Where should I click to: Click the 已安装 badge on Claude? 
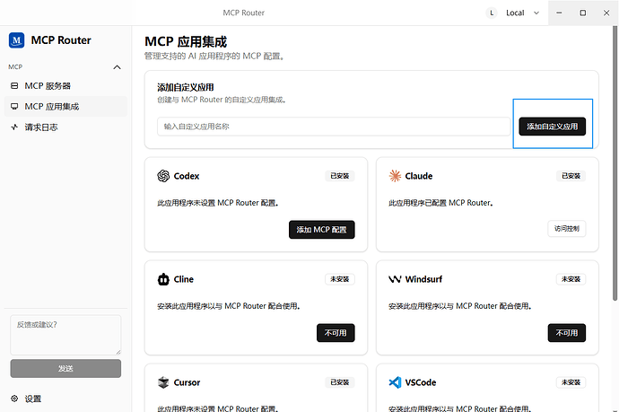pos(571,176)
